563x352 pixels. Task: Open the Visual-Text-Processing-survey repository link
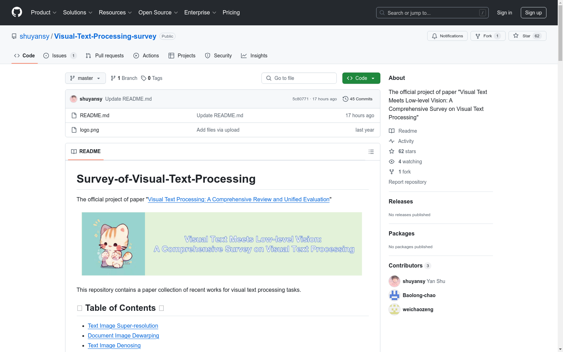105,36
